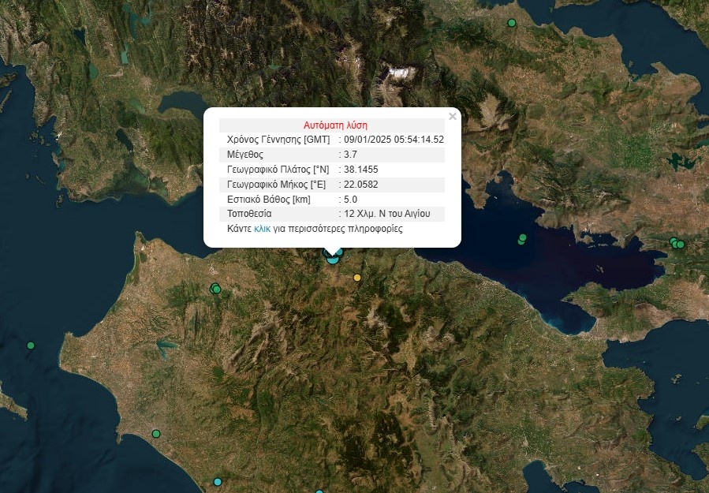709x493 pixels.
Task: Open the 'κλικ' link for more information
Action: point(262,229)
